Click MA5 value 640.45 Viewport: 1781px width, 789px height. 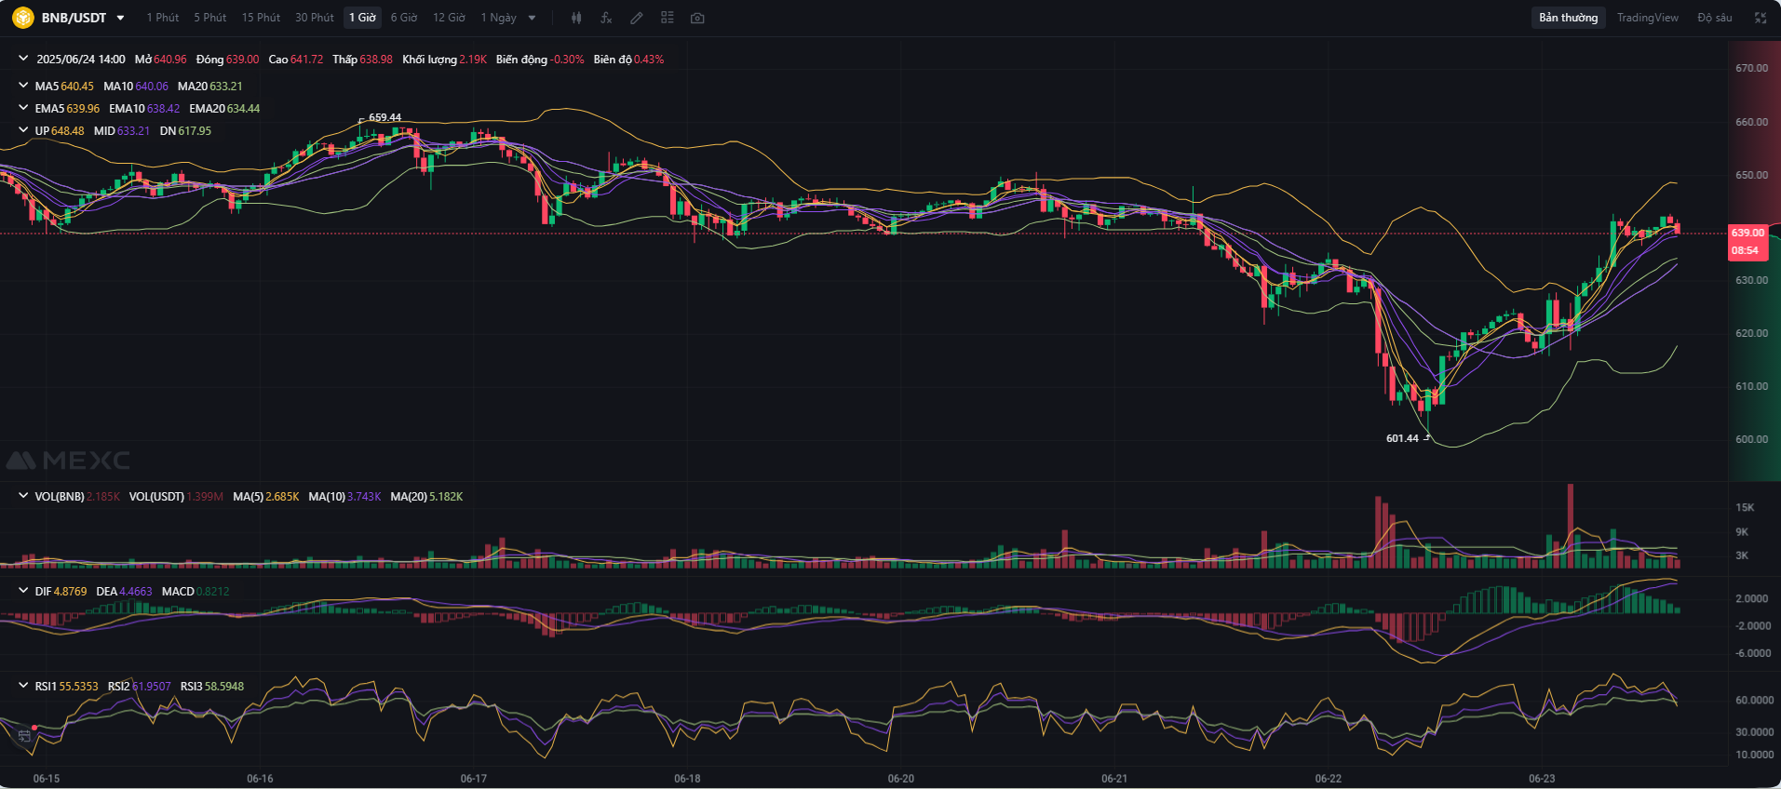click(77, 86)
